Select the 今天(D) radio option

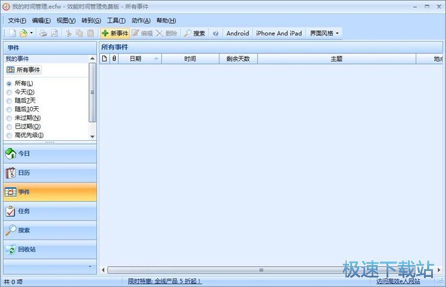click(20, 92)
